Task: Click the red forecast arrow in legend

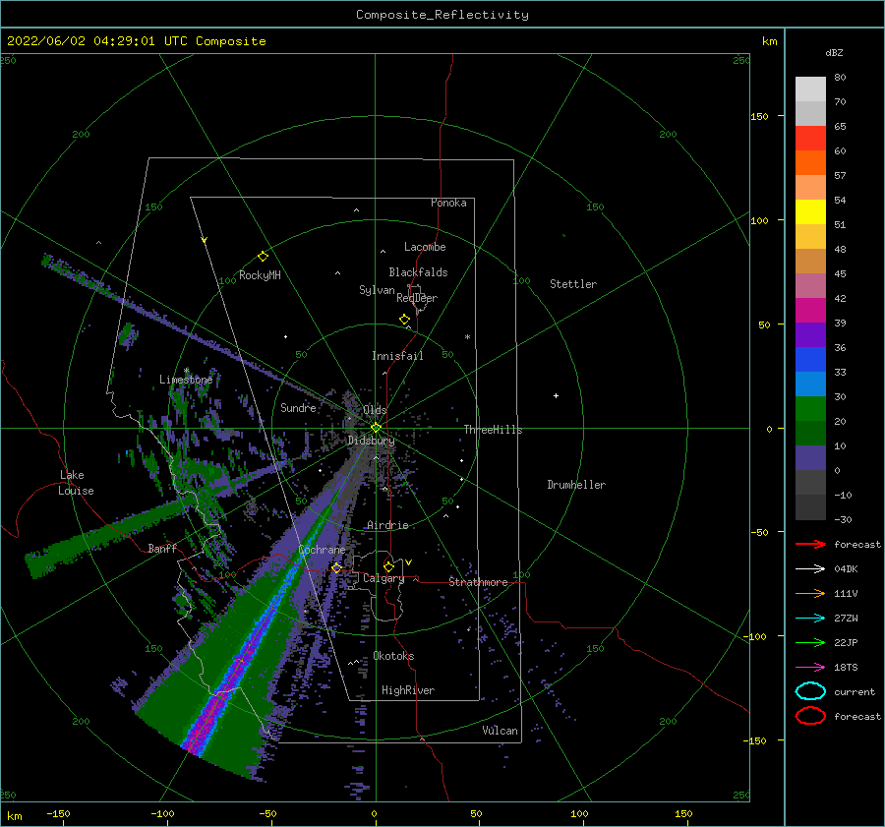Action: click(x=810, y=544)
